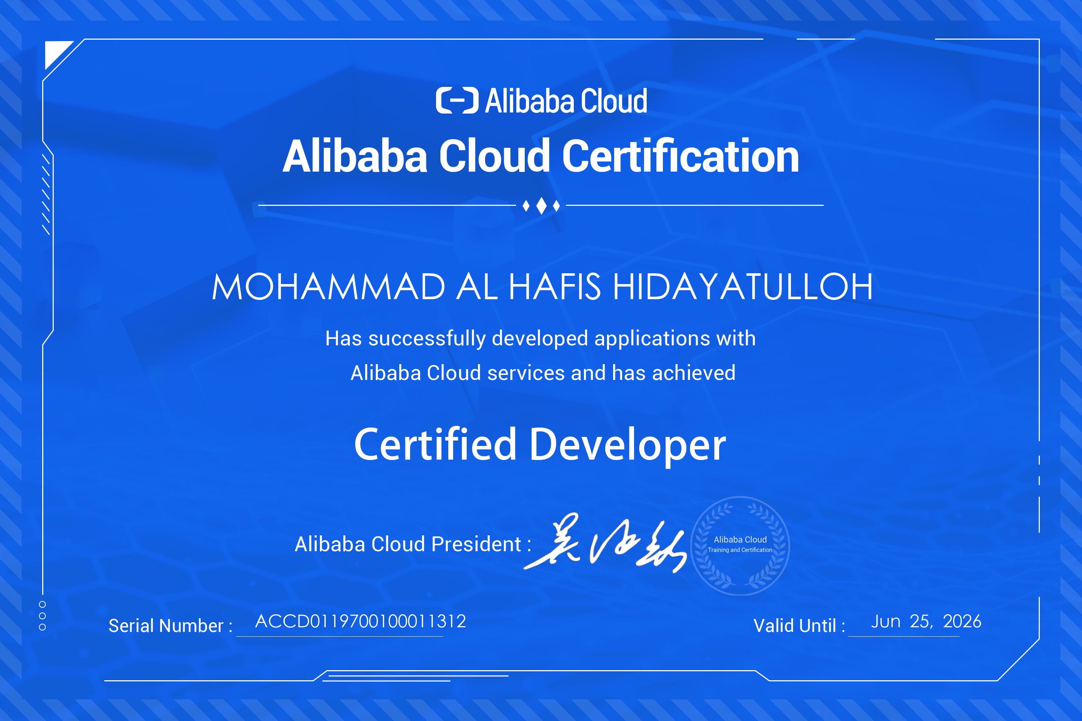The height and width of the screenshot is (721, 1082).
Task: Click 'Has successfully developed applications with' line
Action: point(540,339)
